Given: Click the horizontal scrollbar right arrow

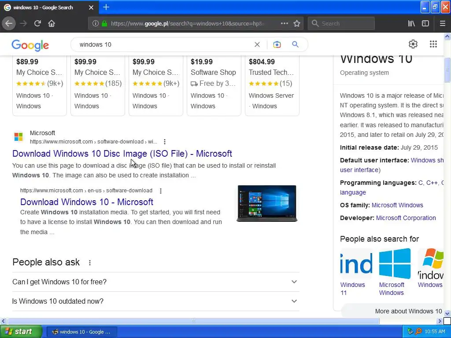Looking at the screenshot, I should coord(440,321).
